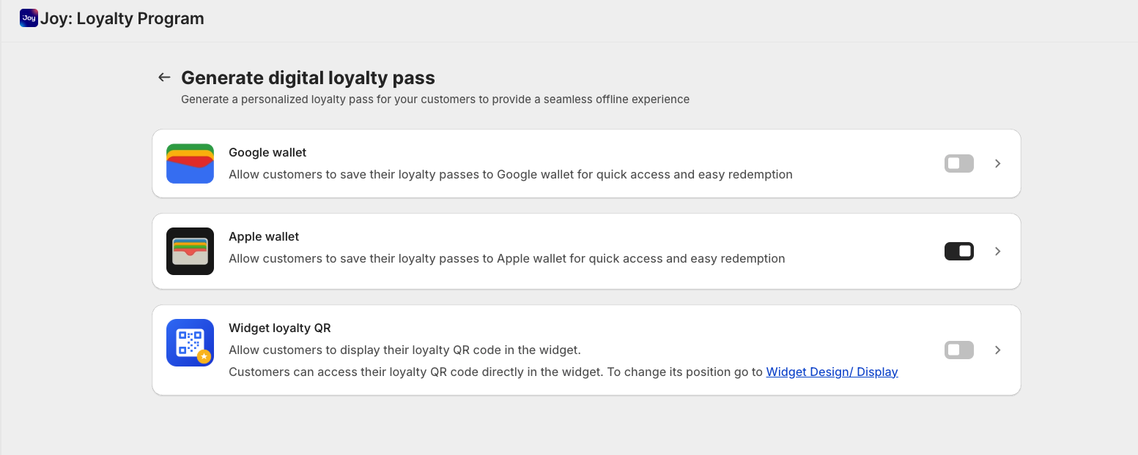This screenshot has height=455, width=1138.
Task: Click the Apple wallet description text
Action: pyautogui.click(x=506, y=259)
